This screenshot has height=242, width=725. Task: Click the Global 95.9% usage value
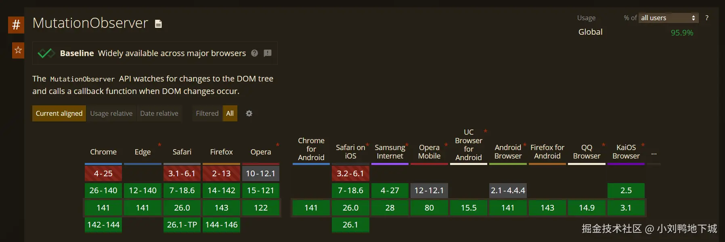point(682,33)
